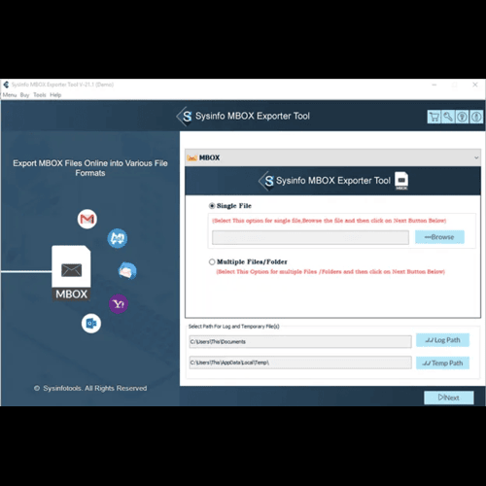Click the temp path field showing AppData\Local\Temp
Screen dimensions: 486x486
(300, 363)
